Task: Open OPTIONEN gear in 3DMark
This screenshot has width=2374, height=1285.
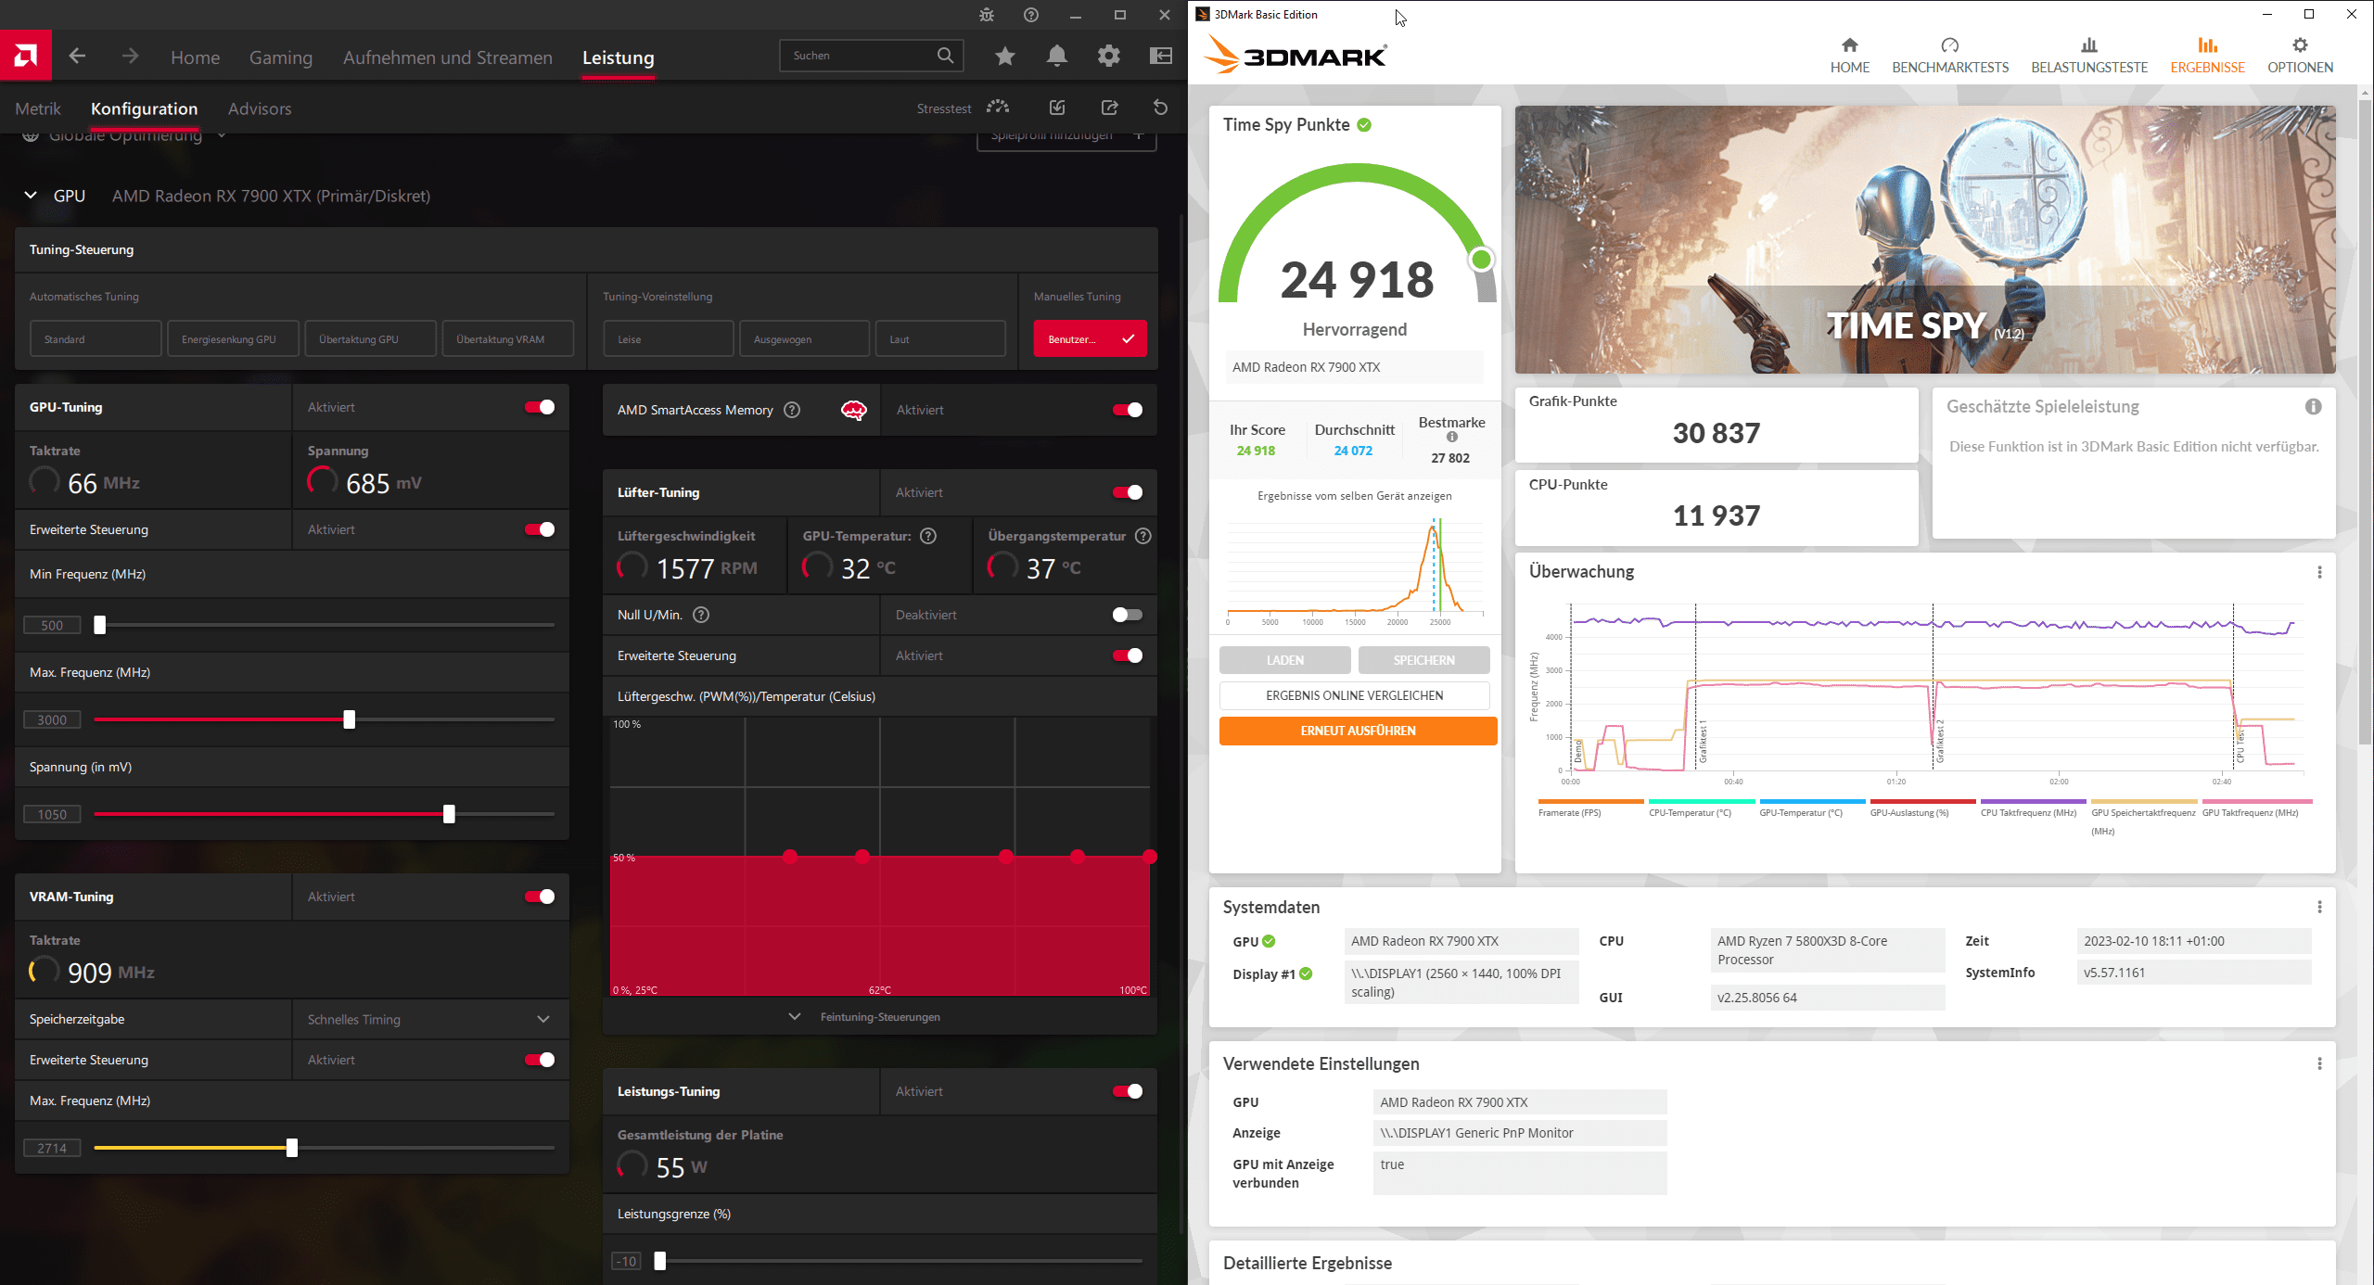Action: (x=2300, y=45)
